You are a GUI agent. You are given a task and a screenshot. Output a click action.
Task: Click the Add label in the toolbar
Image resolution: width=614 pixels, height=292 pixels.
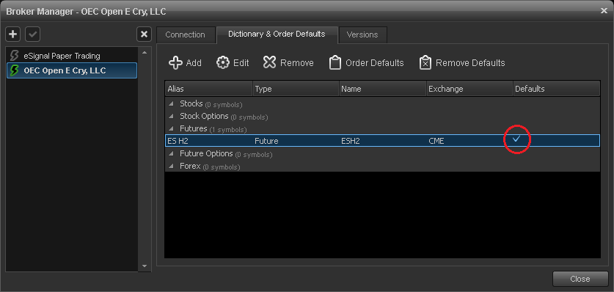click(x=194, y=63)
